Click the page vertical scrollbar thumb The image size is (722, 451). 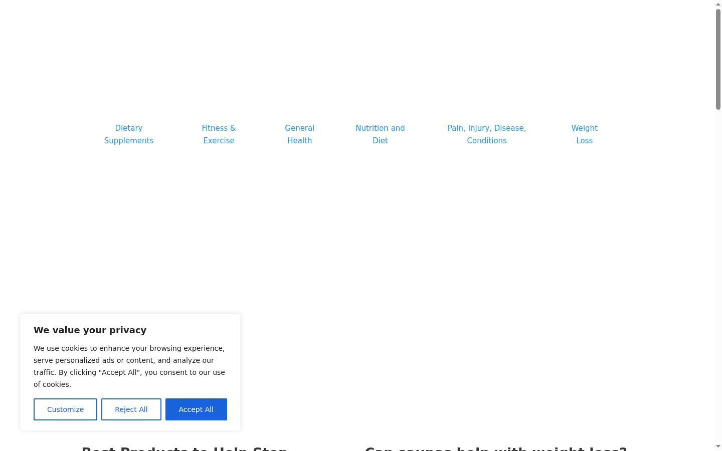(718, 59)
